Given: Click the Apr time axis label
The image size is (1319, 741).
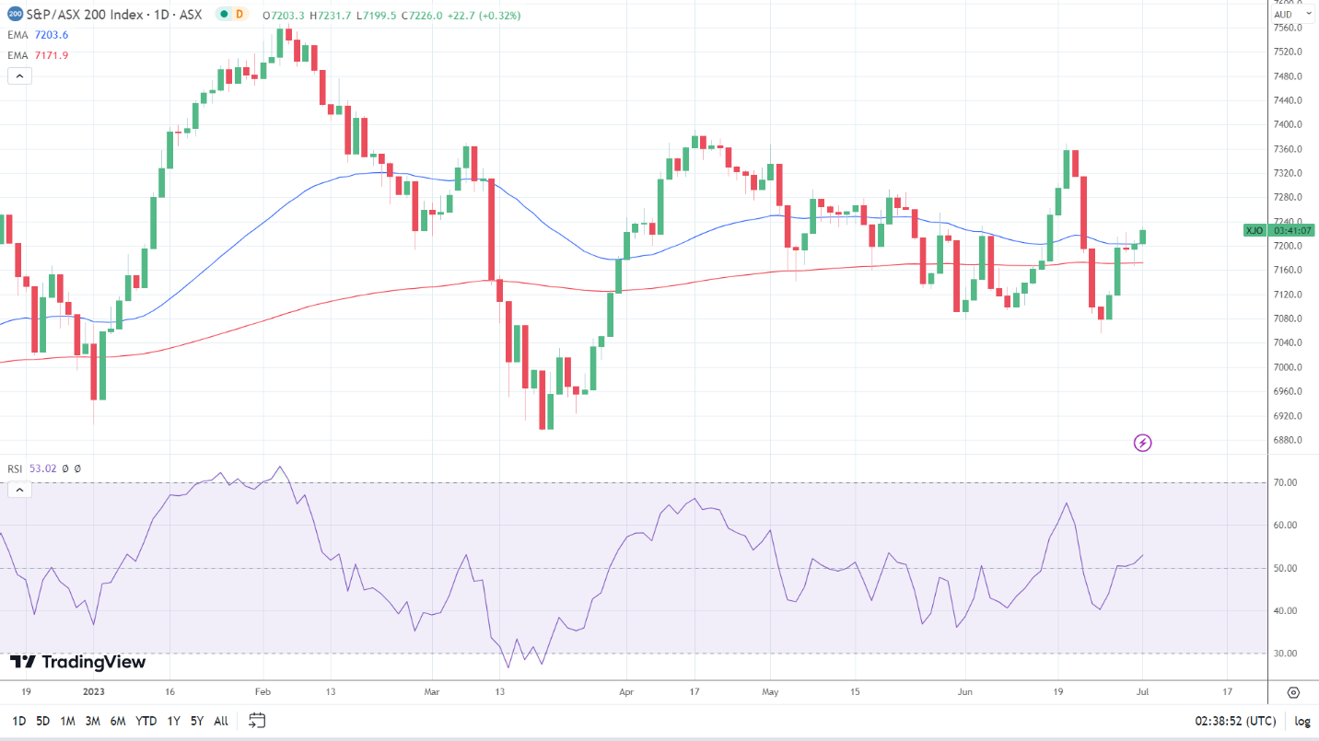Looking at the screenshot, I should (626, 690).
